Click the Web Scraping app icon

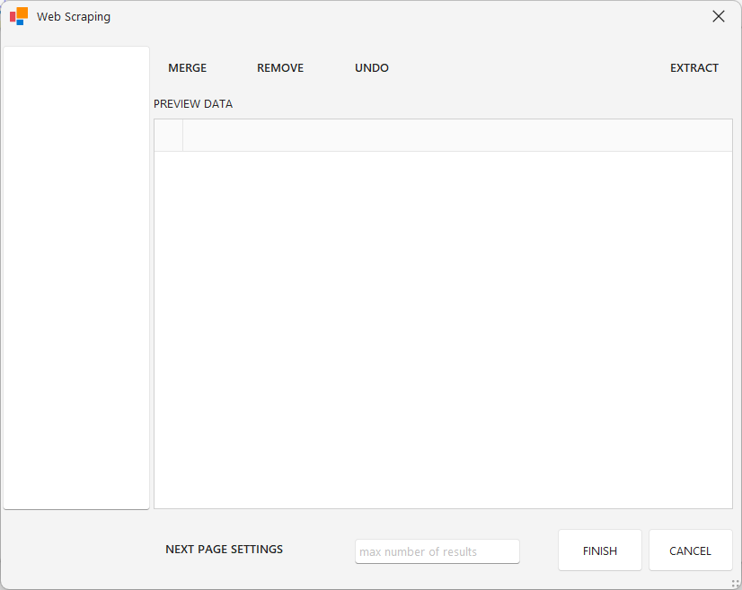pos(19,16)
